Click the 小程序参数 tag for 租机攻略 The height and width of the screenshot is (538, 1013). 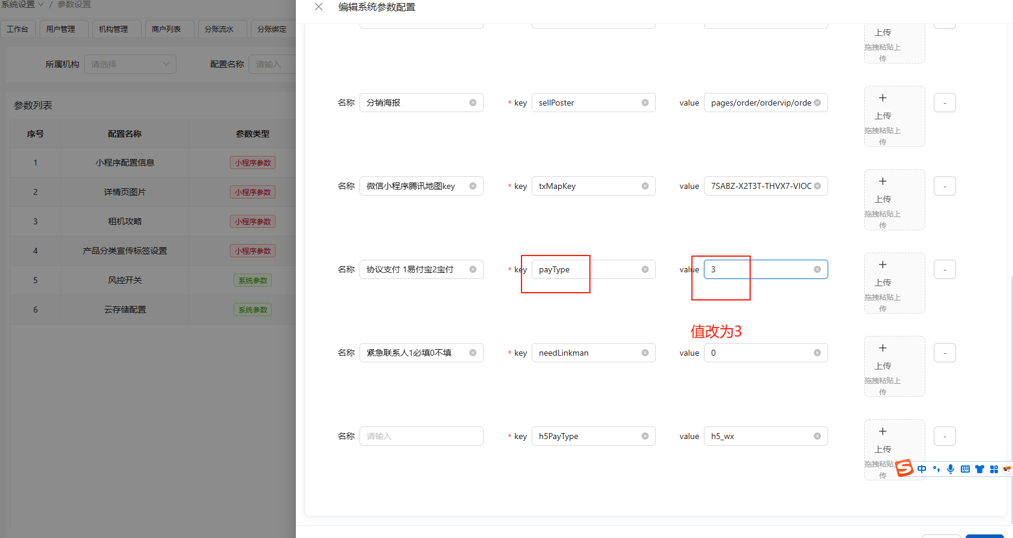coord(253,221)
